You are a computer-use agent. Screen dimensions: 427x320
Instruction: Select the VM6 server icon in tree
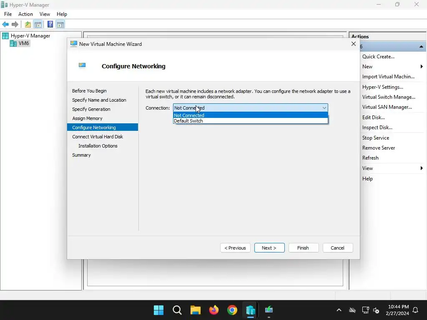pyautogui.click(x=13, y=43)
